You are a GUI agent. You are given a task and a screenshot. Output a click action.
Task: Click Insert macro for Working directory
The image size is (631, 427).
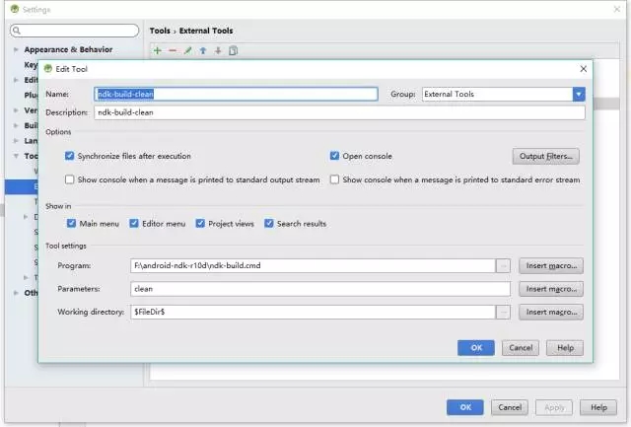click(x=551, y=312)
